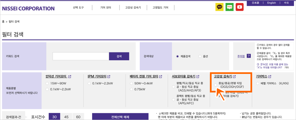The height and width of the screenshot is (120, 296).
Task: Open external link icon beside 서보모터용 감속기
Action: click(198, 77)
